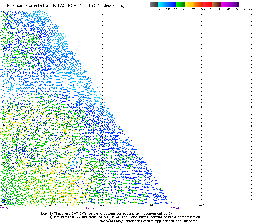Click the '-2' latitude axis label

tap(3, 49)
